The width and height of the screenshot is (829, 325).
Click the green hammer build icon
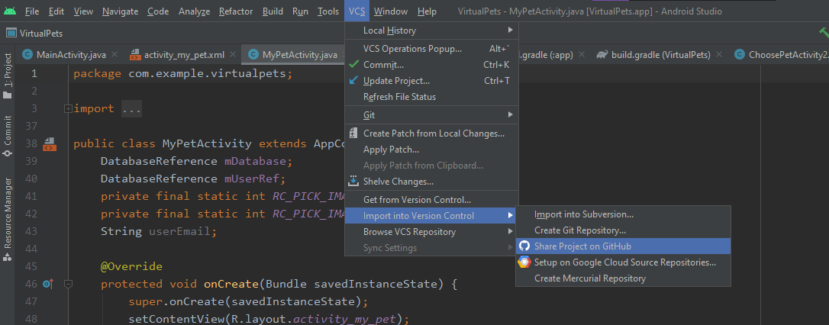[x=822, y=32]
